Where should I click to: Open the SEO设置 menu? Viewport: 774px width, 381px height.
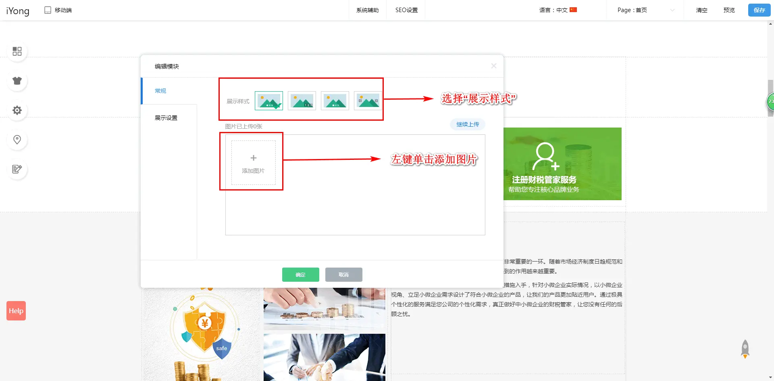[x=406, y=10]
